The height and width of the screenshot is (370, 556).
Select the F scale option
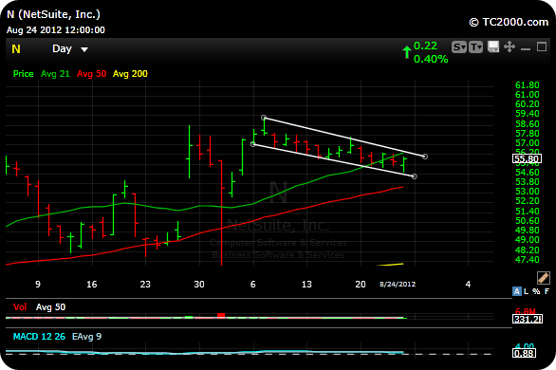click(547, 291)
